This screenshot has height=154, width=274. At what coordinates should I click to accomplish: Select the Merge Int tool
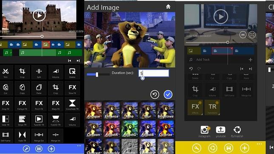pyautogui.click(x=56, y=136)
